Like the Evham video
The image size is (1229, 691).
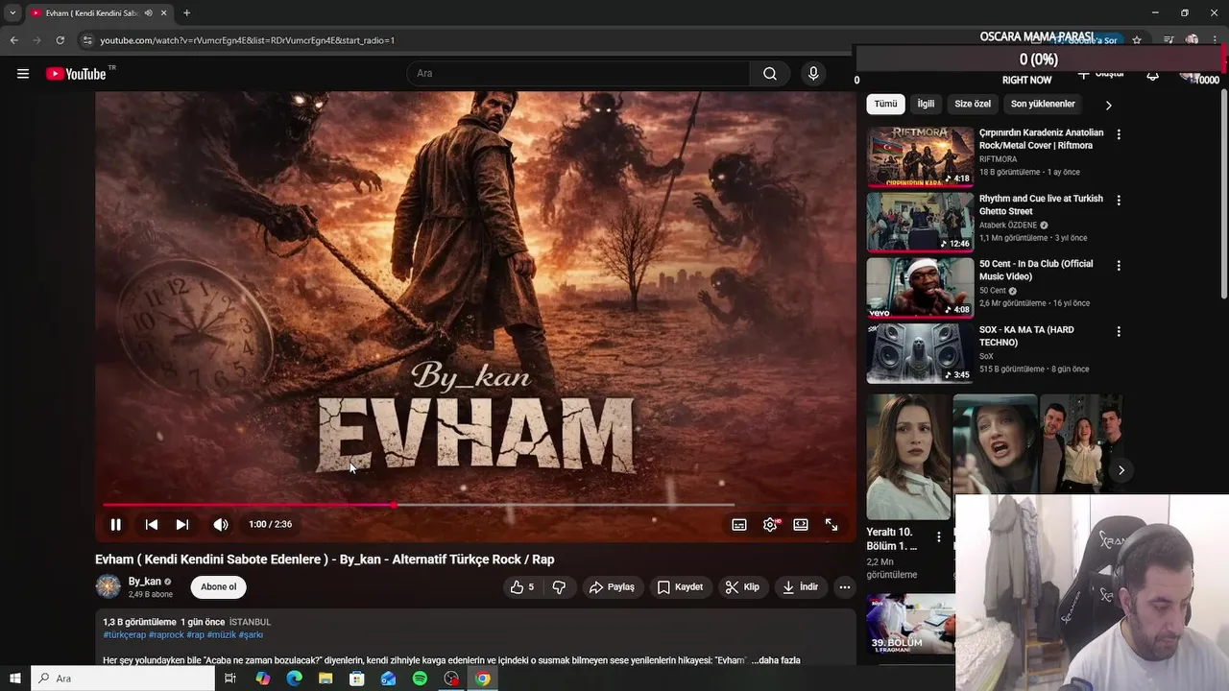(x=522, y=587)
